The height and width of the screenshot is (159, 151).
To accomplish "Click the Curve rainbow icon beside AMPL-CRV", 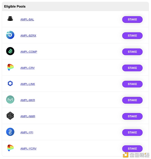I will 10,67.
